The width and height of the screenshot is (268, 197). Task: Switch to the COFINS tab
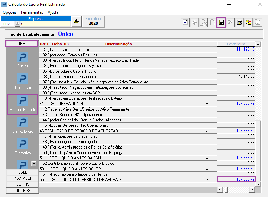23,184
